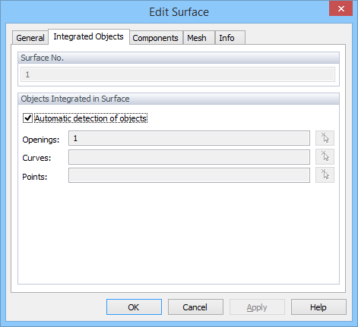Image resolution: width=358 pixels, height=327 pixels.
Task: Click into the Points input field
Action: pos(189,175)
